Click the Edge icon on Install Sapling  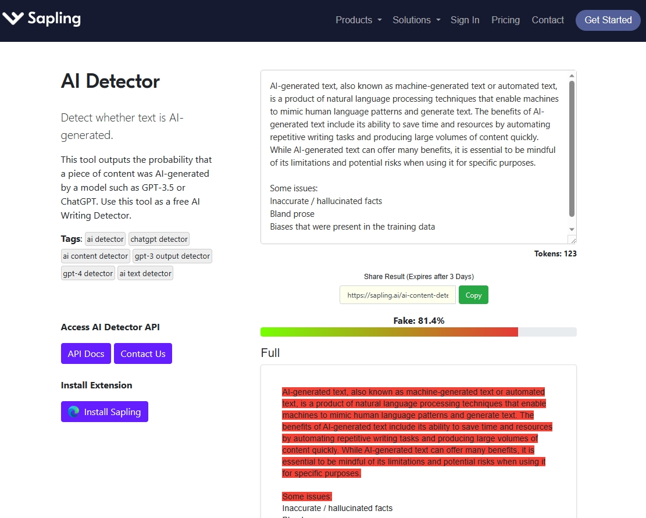pos(73,412)
